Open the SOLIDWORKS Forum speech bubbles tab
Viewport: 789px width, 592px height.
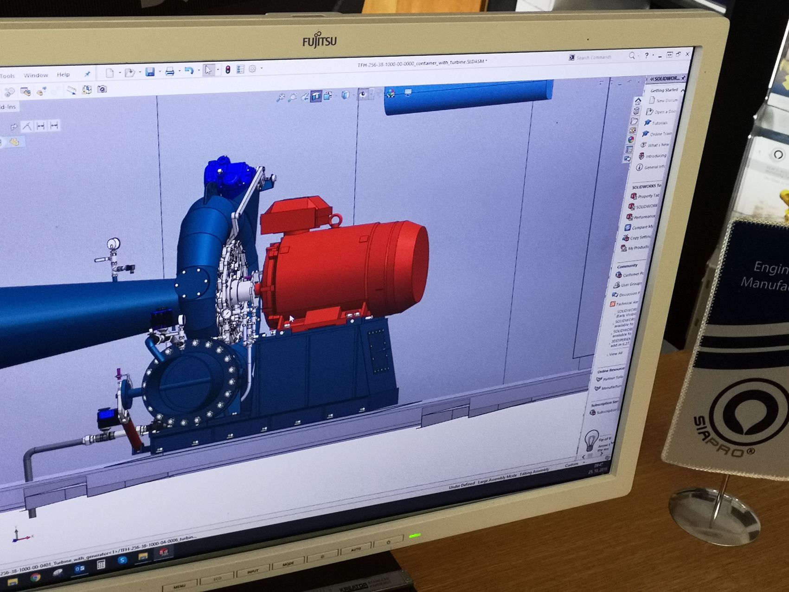click(x=628, y=159)
